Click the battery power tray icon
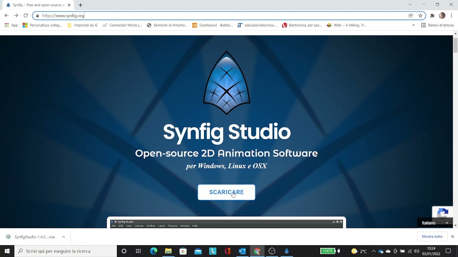 pos(403,251)
